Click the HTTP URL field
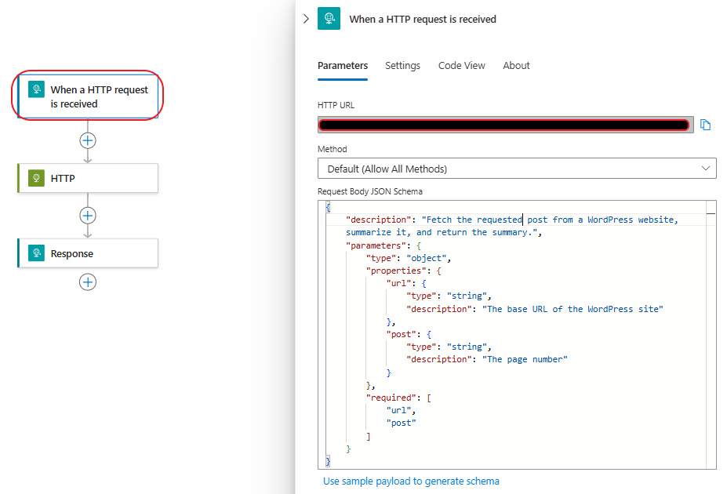The height and width of the screenshot is (494, 727). pyautogui.click(x=505, y=125)
